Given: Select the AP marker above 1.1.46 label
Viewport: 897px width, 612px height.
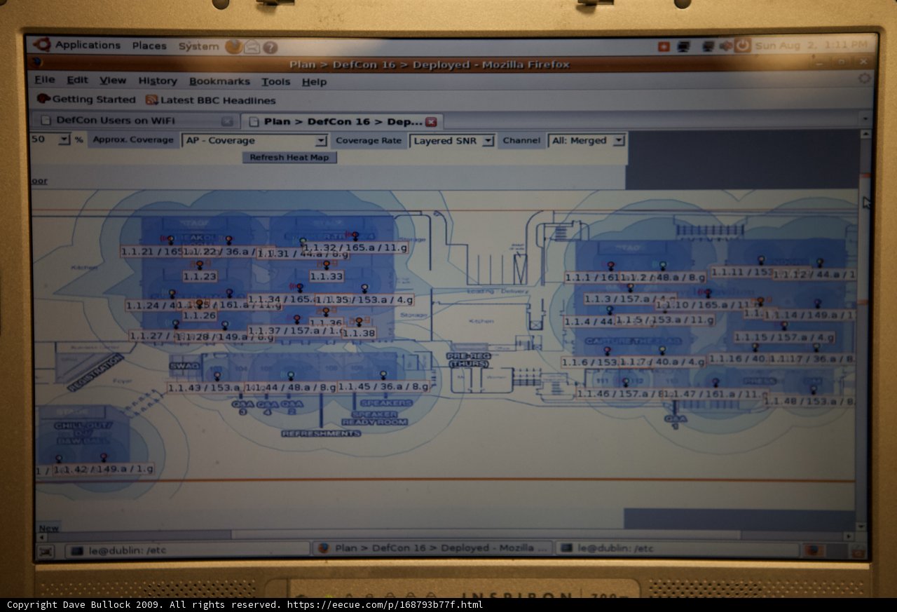Looking at the screenshot, I should pyautogui.click(x=626, y=383).
